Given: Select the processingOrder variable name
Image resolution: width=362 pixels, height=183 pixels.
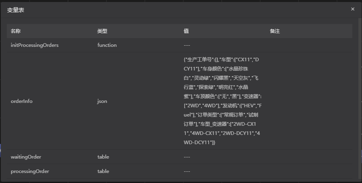Looking at the screenshot, I should coord(30,171).
